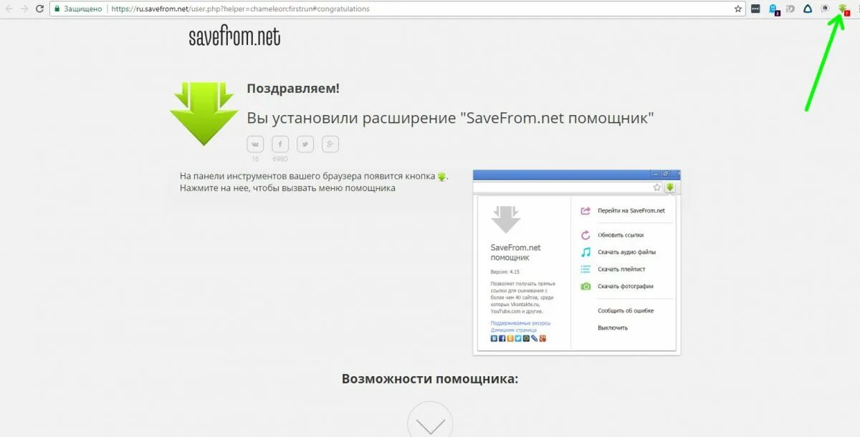Go to the savefrom.net logo homepage
860x437 pixels.
pos(234,36)
